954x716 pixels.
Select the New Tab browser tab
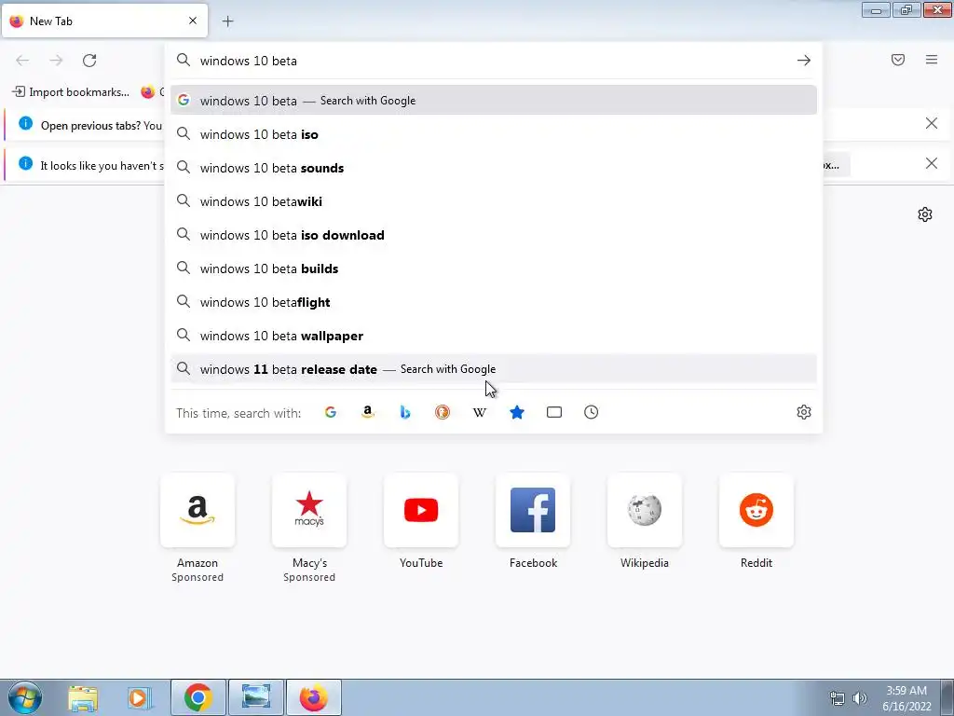pyautogui.click(x=104, y=21)
